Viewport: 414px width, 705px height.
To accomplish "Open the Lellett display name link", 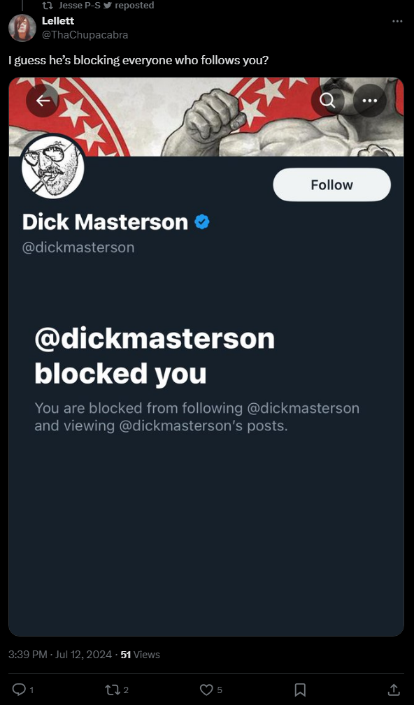I will pyautogui.click(x=58, y=21).
